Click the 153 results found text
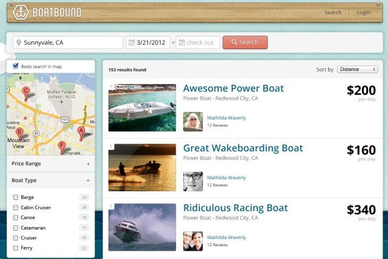Screen dimensions: 388x259 tap(127, 70)
